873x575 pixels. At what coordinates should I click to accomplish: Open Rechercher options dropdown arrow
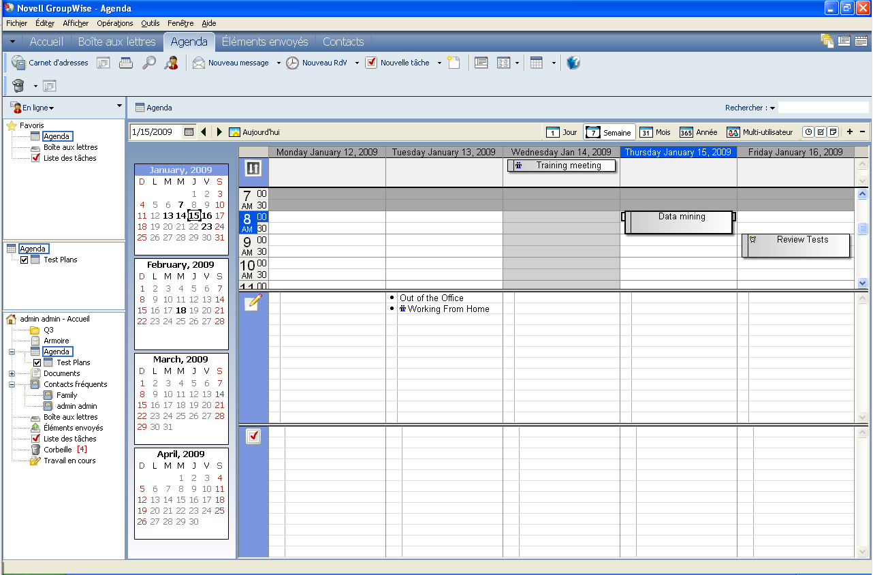click(772, 108)
